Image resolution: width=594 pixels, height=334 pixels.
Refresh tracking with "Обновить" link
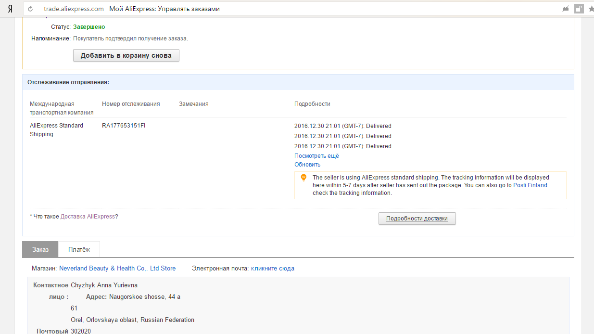click(x=307, y=165)
